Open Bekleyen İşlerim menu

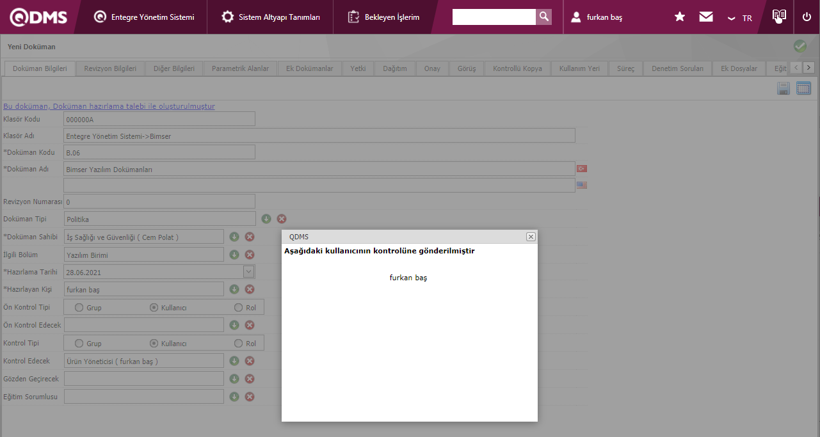pyautogui.click(x=384, y=17)
